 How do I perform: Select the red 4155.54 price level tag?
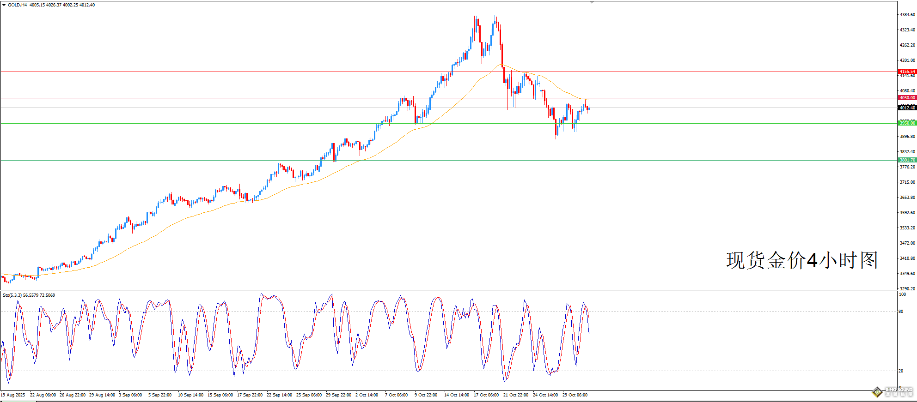pos(907,72)
